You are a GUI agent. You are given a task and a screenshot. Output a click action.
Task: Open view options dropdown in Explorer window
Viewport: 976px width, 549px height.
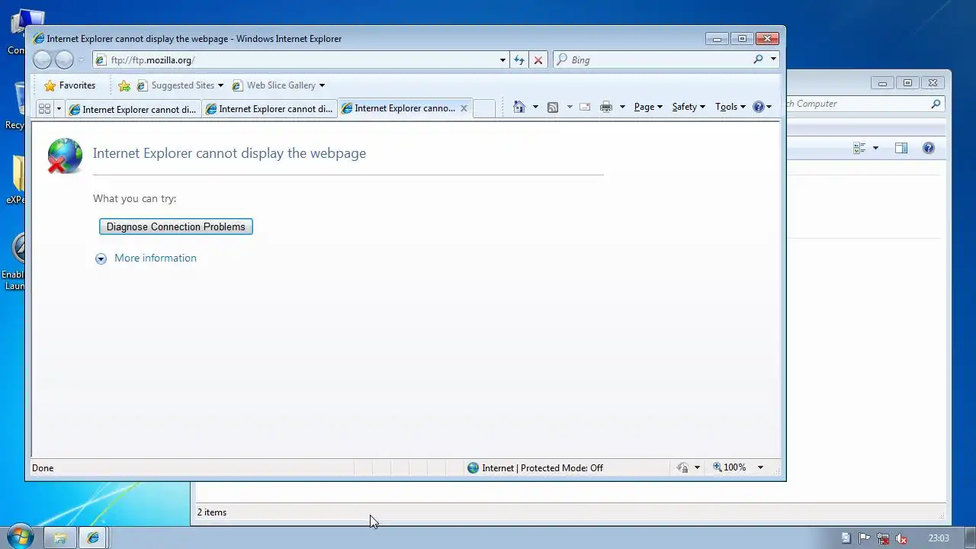[875, 148]
